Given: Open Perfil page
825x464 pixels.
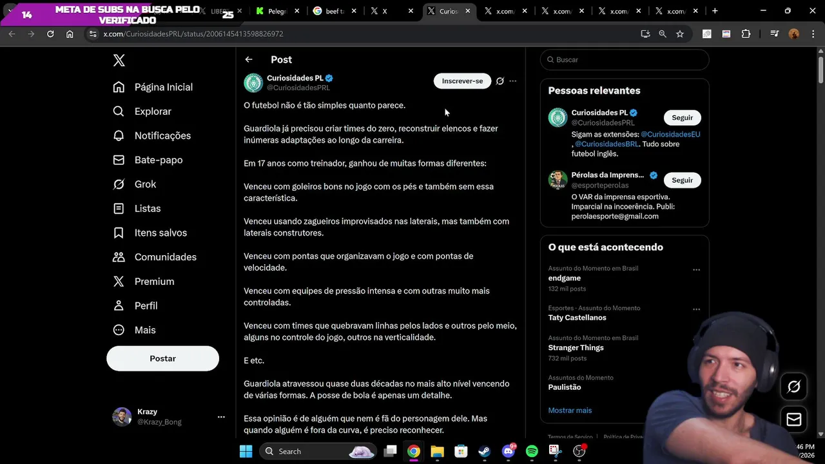Looking at the screenshot, I should click(x=135, y=305).
